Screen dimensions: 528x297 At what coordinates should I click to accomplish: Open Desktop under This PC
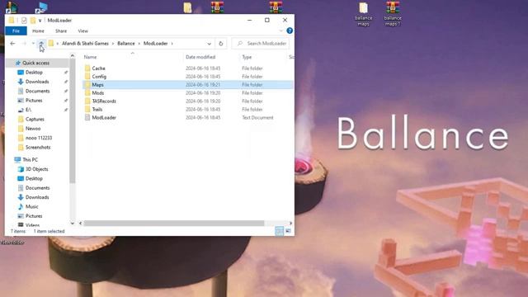click(x=34, y=178)
